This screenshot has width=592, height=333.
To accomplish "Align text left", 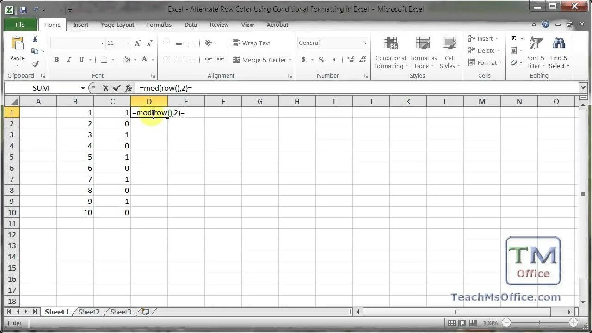I will coord(166,60).
